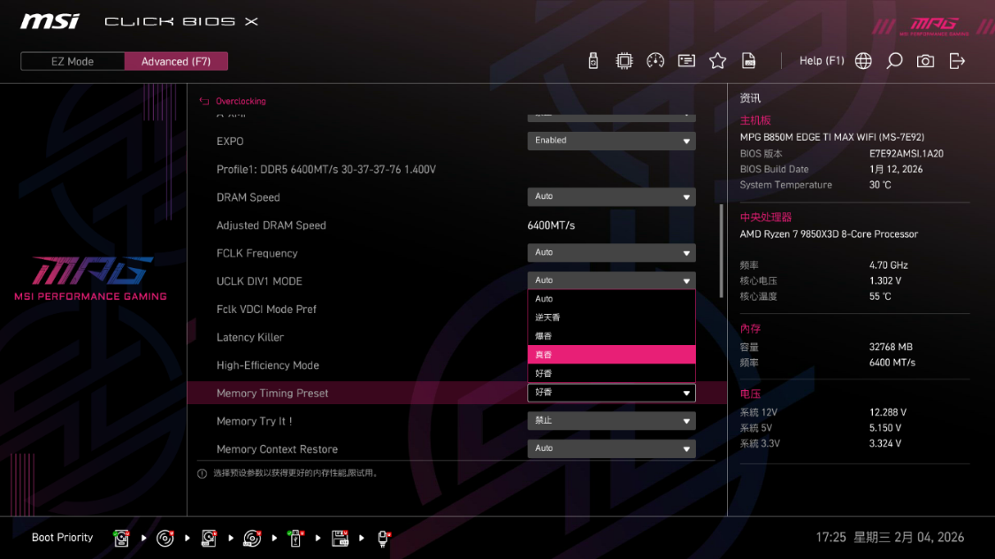Image resolution: width=995 pixels, height=559 pixels.
Task: Open the profile file document icon
Action: (x=748, y=61)
